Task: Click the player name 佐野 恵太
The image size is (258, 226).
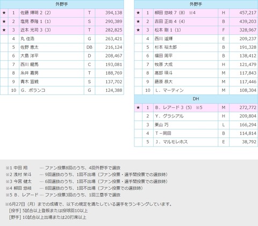Action: coord(30,47)
